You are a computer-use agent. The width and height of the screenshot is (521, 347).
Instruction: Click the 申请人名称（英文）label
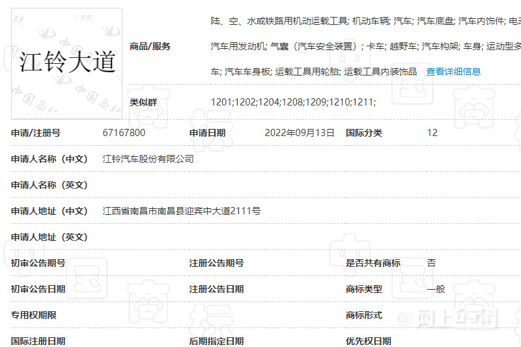coord(49,185)
